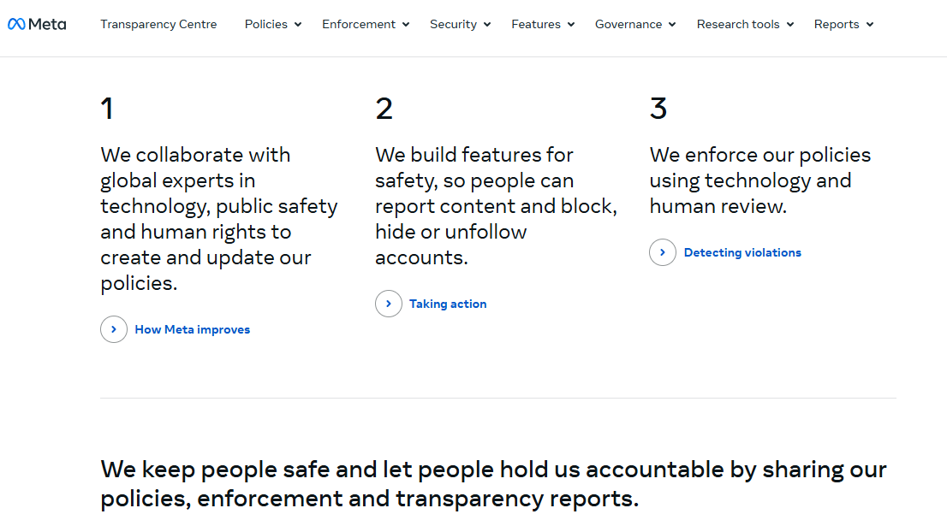Click the Meta logo
Screen dimensions: 947x520
point(37,24)
